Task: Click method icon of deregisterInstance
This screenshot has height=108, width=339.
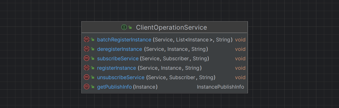Action: 86,49
